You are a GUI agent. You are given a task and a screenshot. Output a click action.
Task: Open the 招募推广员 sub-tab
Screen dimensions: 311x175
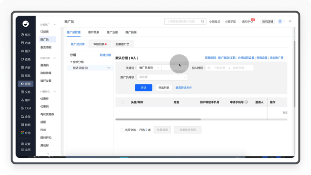pyautogui.click(x=122, y=44)
